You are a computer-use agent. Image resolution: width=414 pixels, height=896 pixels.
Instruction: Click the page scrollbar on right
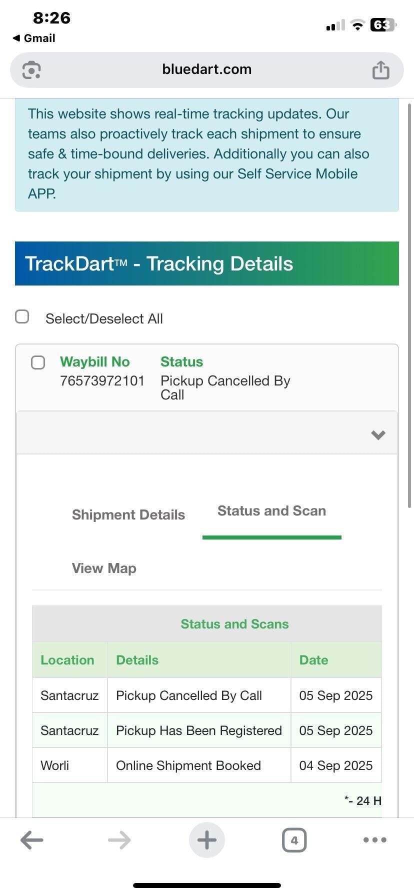tap(410, 305)
